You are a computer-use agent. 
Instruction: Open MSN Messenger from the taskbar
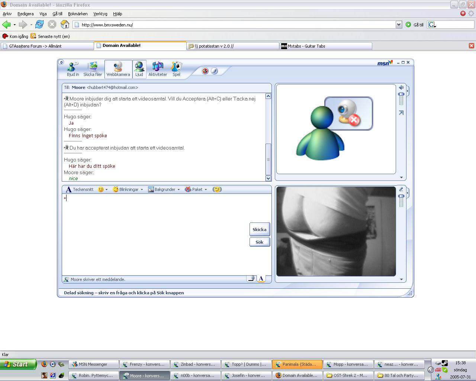94,364
